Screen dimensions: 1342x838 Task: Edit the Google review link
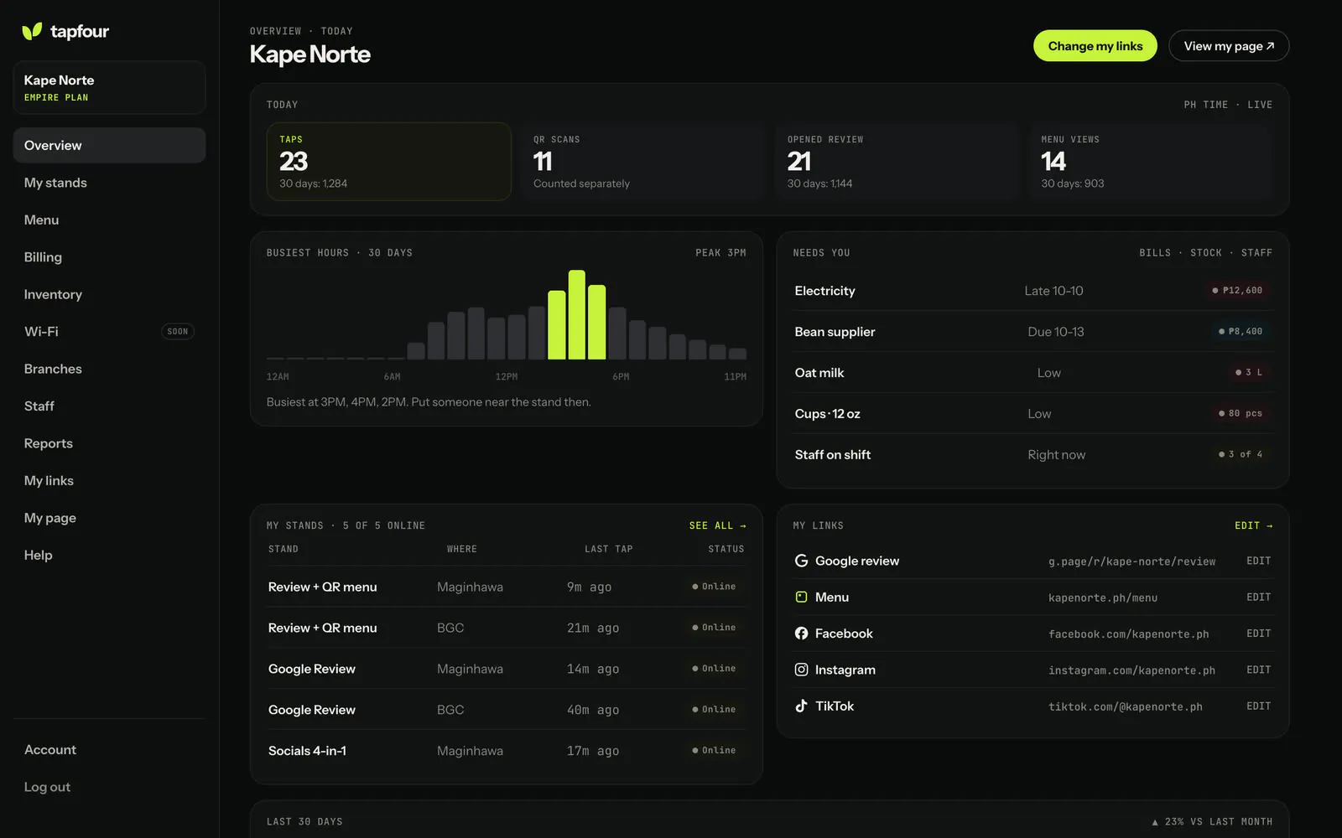point(1258,561)
